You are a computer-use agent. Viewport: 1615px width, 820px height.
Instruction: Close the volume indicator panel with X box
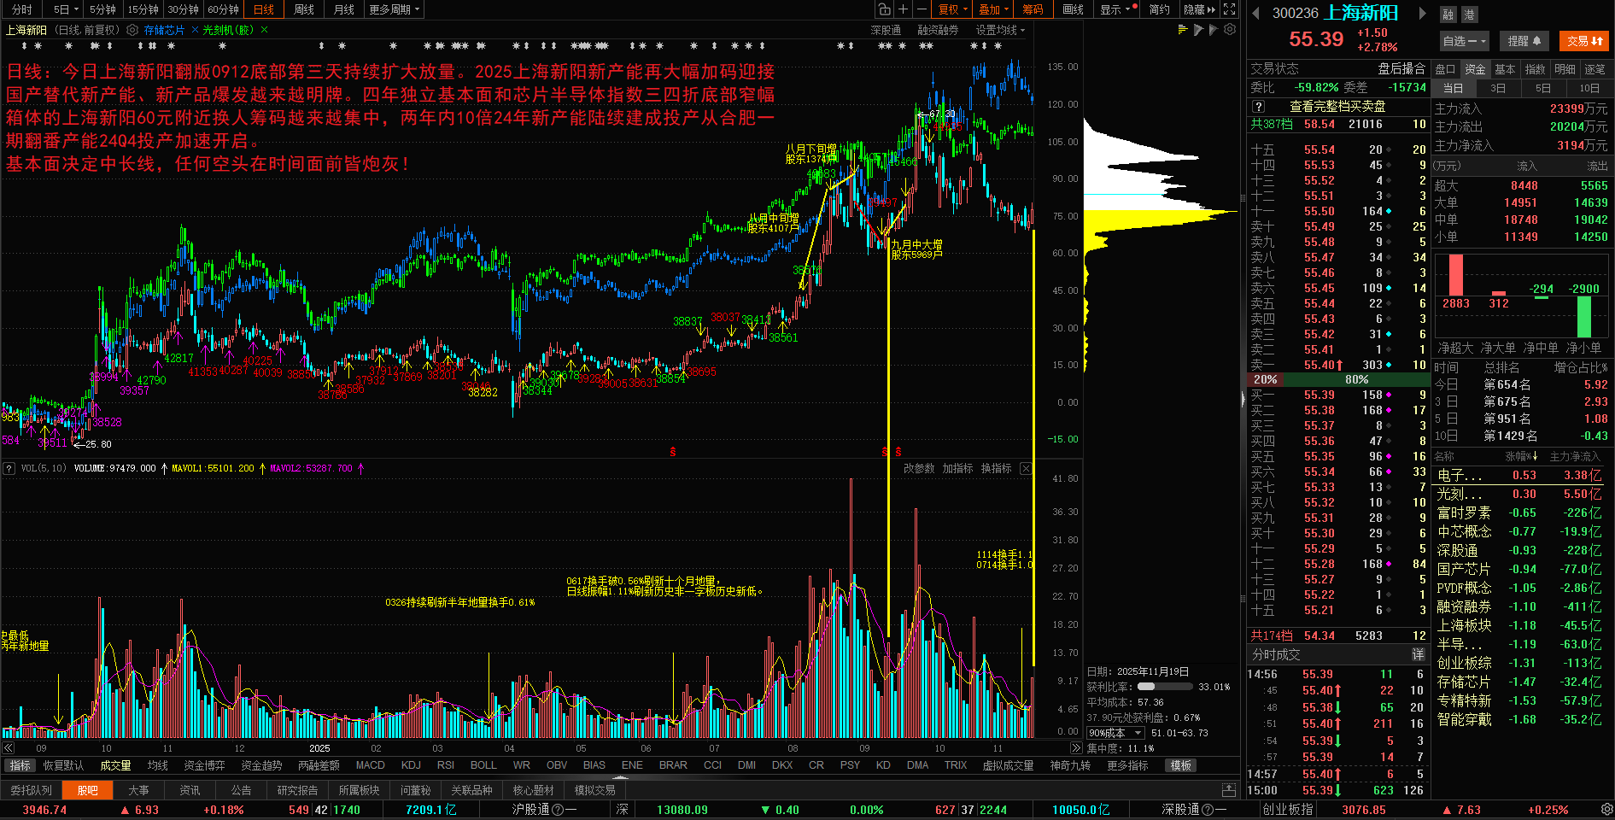[x=1026, y=468]
